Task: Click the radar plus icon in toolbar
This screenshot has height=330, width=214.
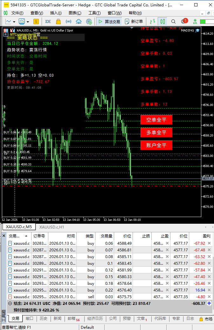Action: click(x=89, y=21)
